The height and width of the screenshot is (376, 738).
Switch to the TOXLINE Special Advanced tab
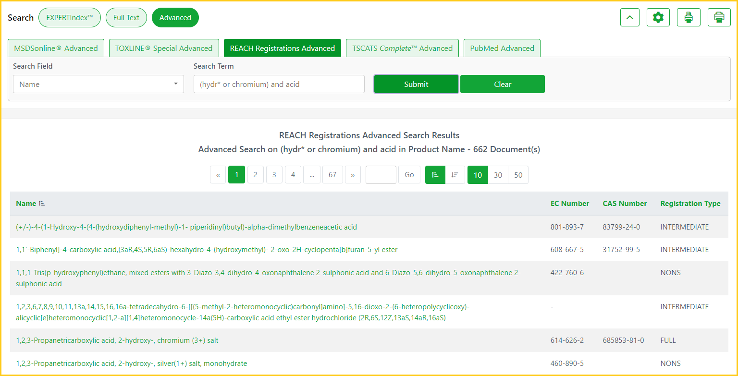coord(164,48)
